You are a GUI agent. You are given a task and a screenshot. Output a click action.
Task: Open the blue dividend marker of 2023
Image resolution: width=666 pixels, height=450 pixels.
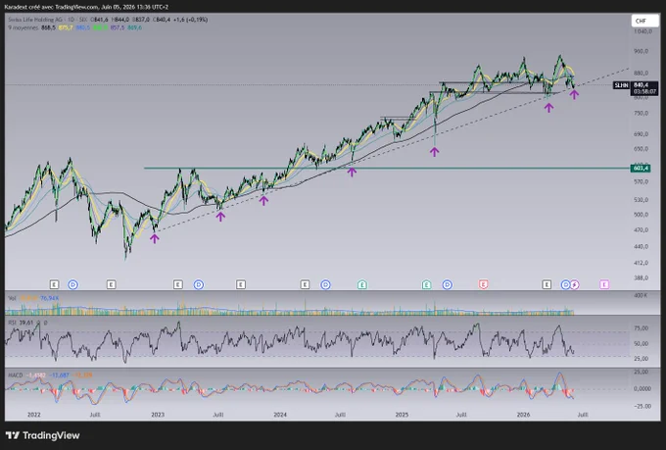tap(199, 284)
